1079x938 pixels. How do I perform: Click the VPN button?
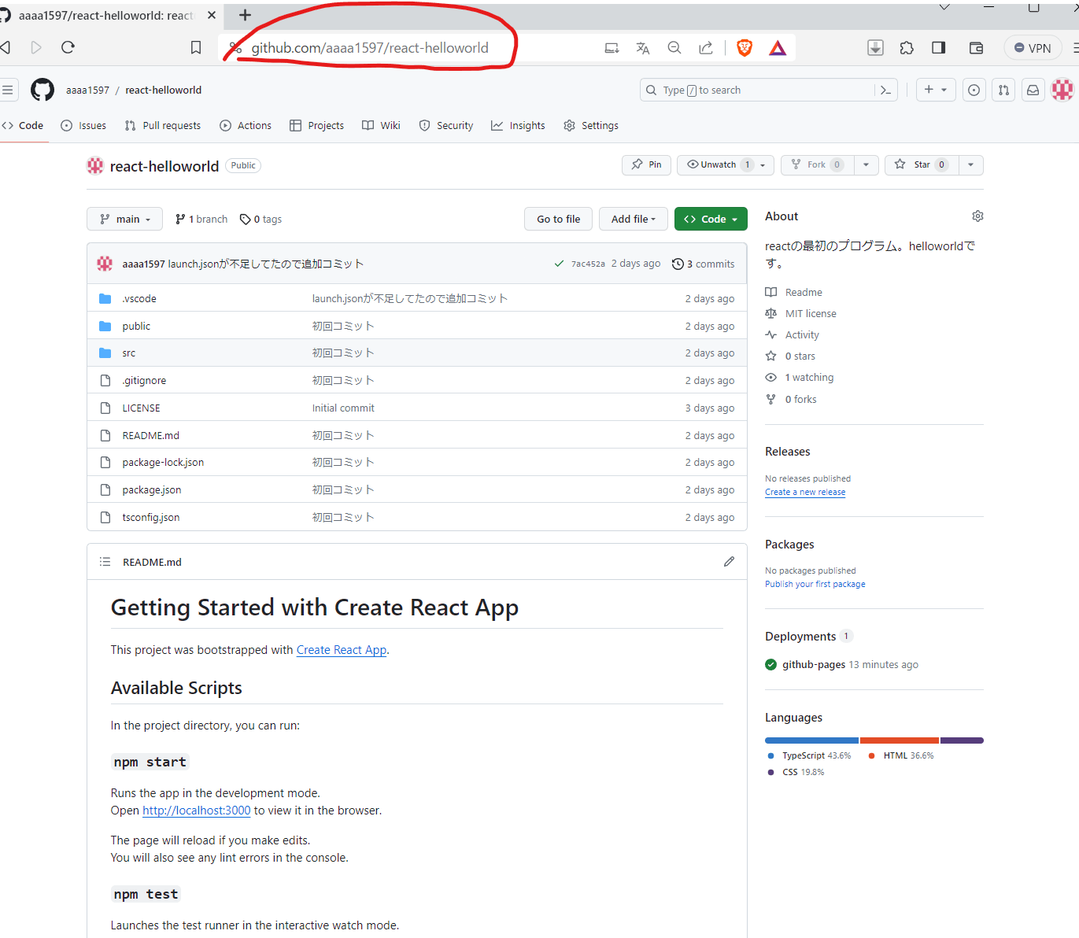pyautogui.click(x=1033, y=48)
